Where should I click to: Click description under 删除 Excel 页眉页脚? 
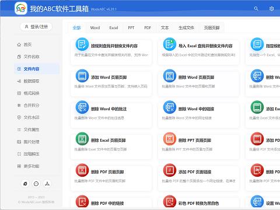pyautogui.click(x=100, y=149)
